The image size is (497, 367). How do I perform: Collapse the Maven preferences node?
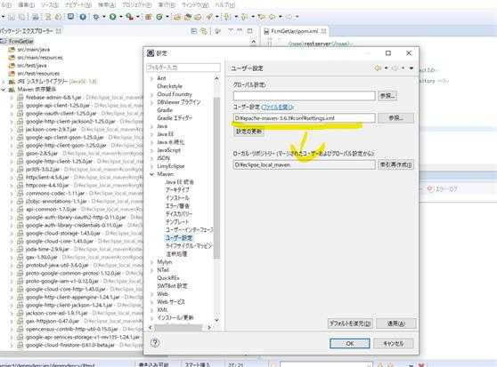pos(151,174)
